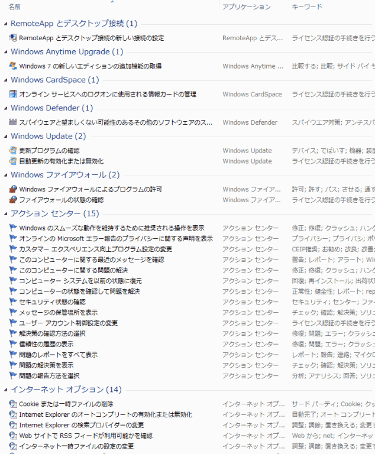
Task: Open 更新プログラムの確認
Action: point(49,151)
